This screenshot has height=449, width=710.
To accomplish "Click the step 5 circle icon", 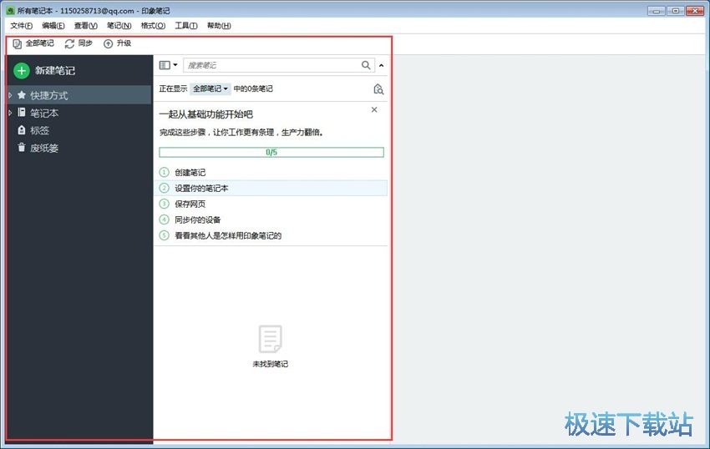I will coord(164,235).
